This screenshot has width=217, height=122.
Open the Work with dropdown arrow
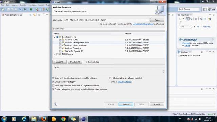[x=147, y=20]
